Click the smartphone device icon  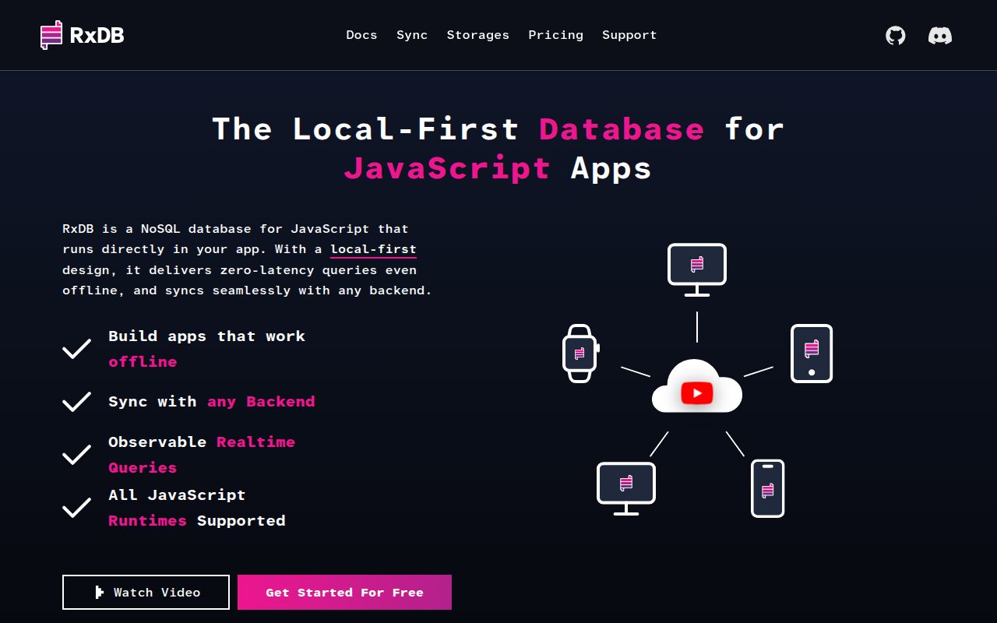[768, 488]
